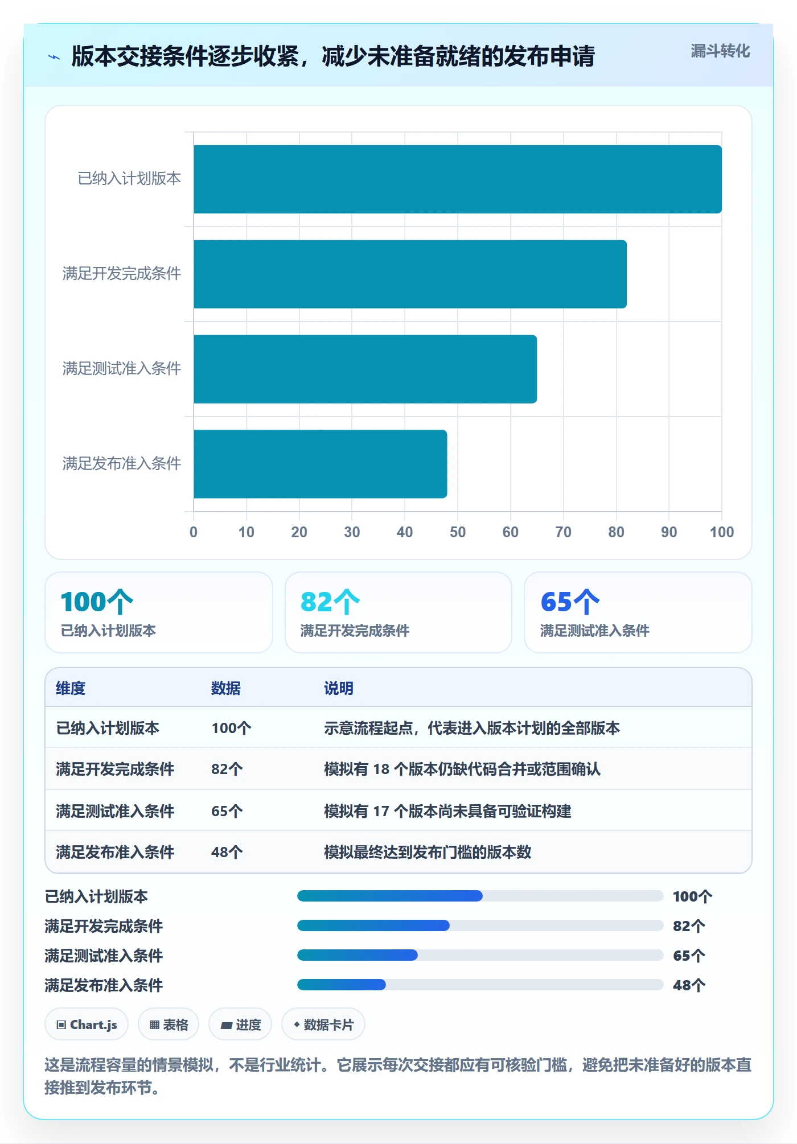Click the diamond icon in 数据卡片 chip
The image size is (797, 1144).
point(297,1024)
